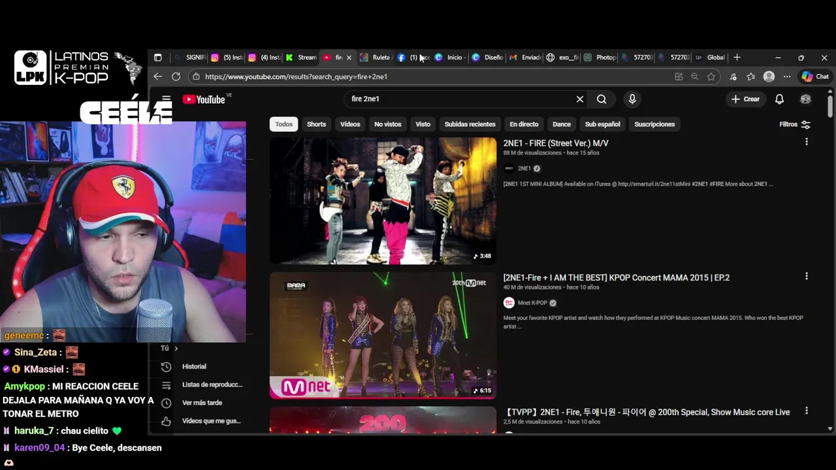This screenshot has width=836, height=470.
Task: Open Mnet K-POP channel name link
Action: click(x=532, y=303)
